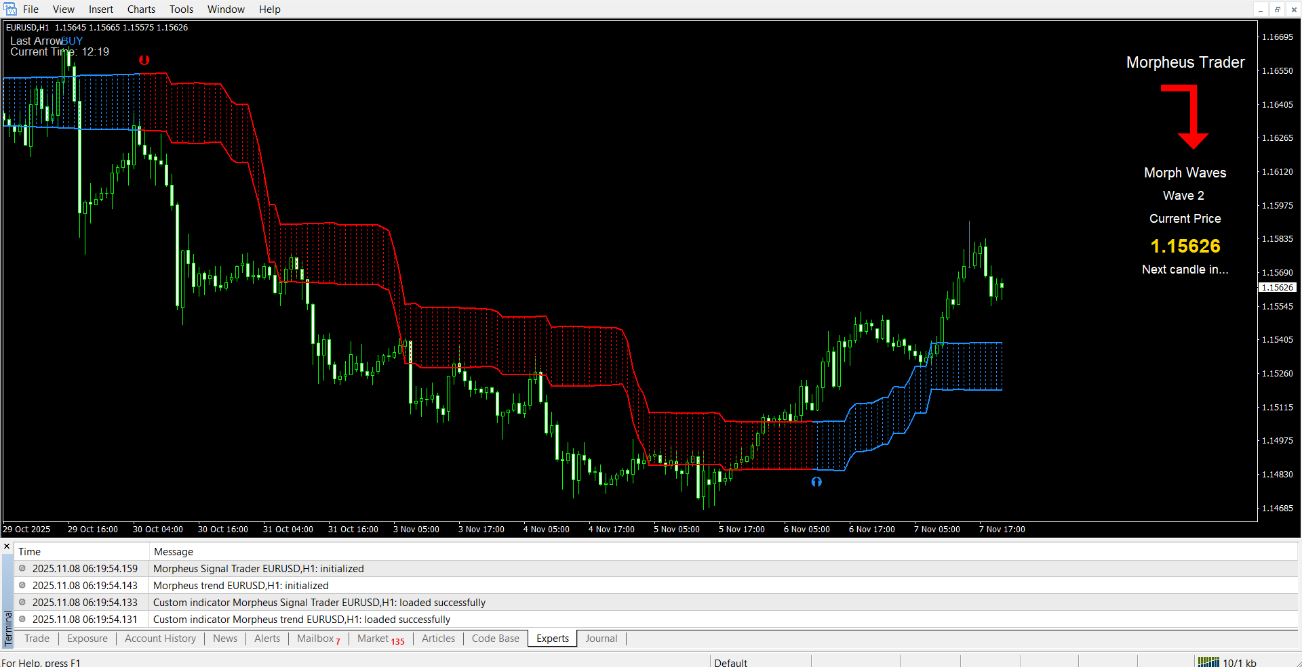Click the red sell arrow signal on the chart
Screen dimensions: 1302x667
(x=144, y=60)
